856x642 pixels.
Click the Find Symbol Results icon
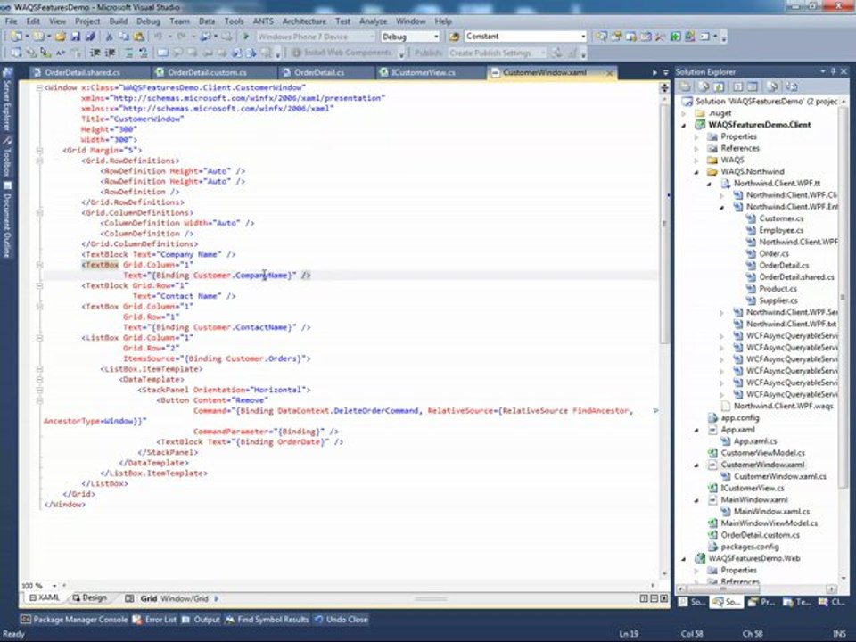tap(230, 620)
